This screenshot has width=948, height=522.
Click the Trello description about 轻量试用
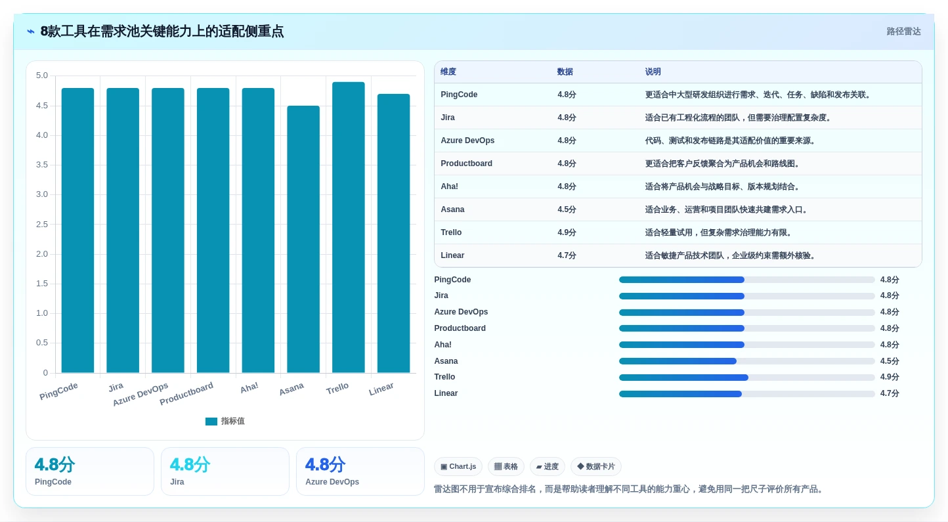720,232
